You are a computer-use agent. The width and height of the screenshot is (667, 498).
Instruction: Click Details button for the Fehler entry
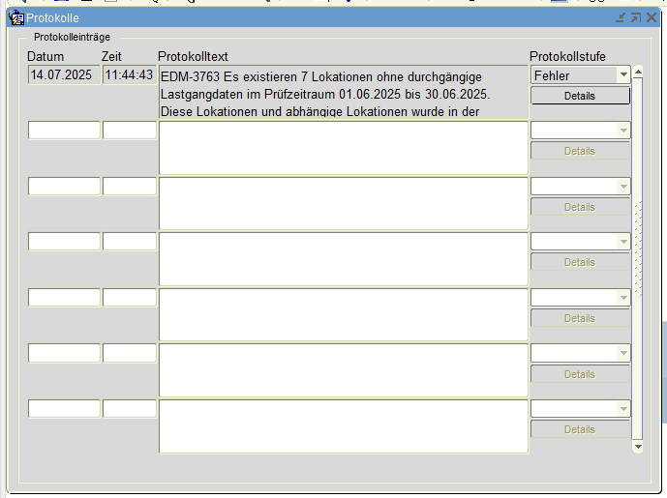pyautogui.click(x=580, y=96)
